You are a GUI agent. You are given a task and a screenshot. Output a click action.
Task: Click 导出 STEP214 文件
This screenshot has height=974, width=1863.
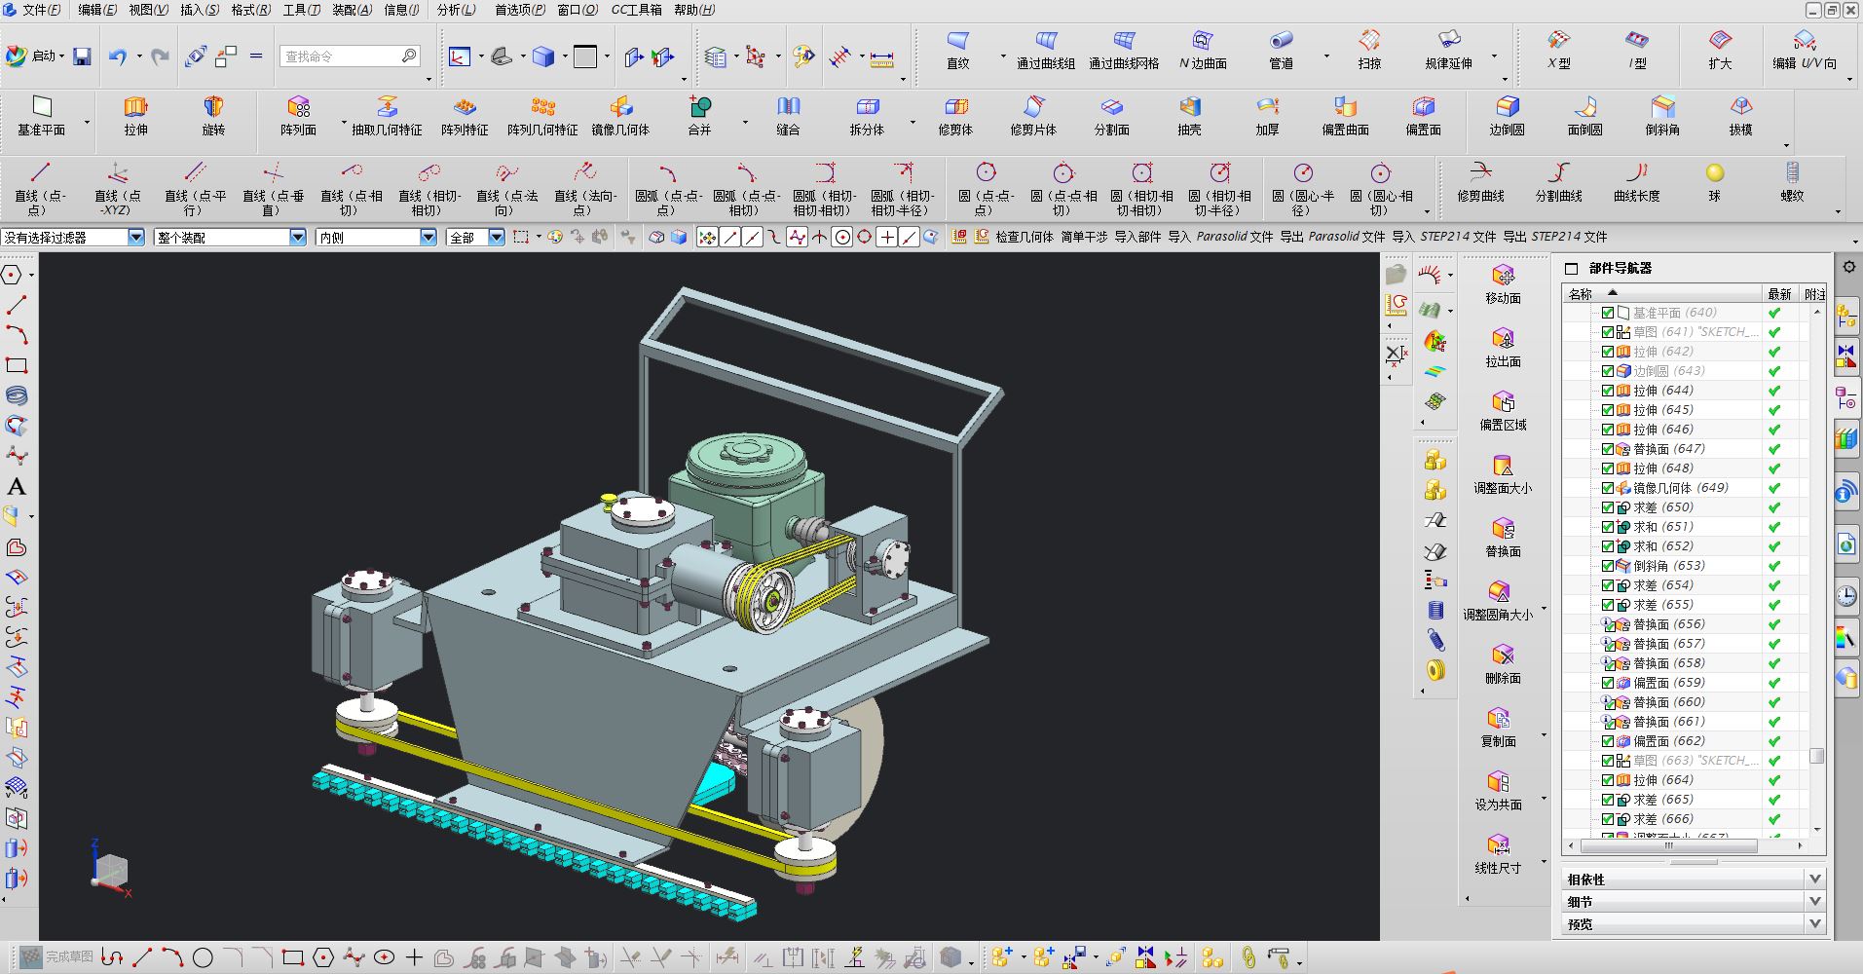pyautogui.click(x=1555, y=237)
